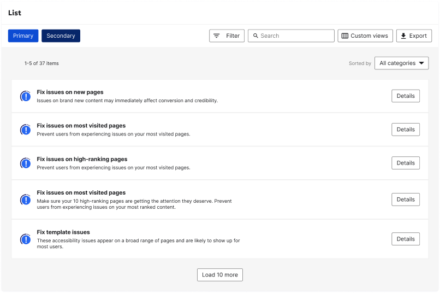Focus the Search input field
The height and width of the screenshot is (293, 440).
[295, 36]
